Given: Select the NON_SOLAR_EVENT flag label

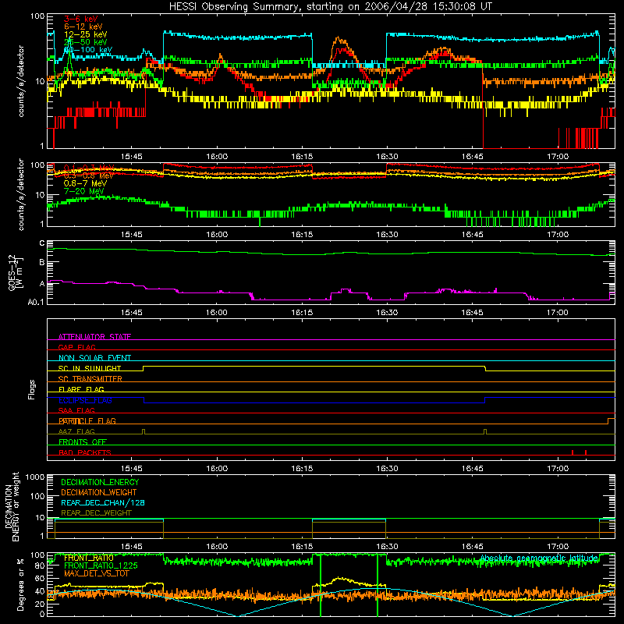Looking at the screenshot, I should [94, 358].
